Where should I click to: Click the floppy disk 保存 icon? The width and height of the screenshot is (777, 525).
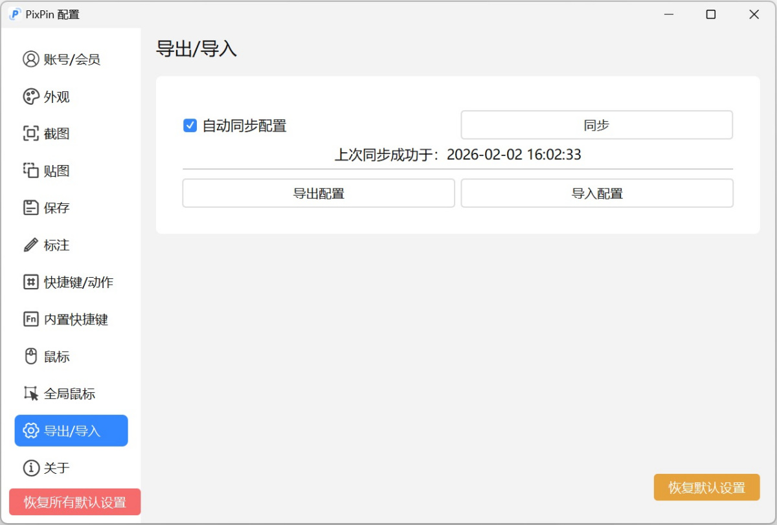(30, 208)
